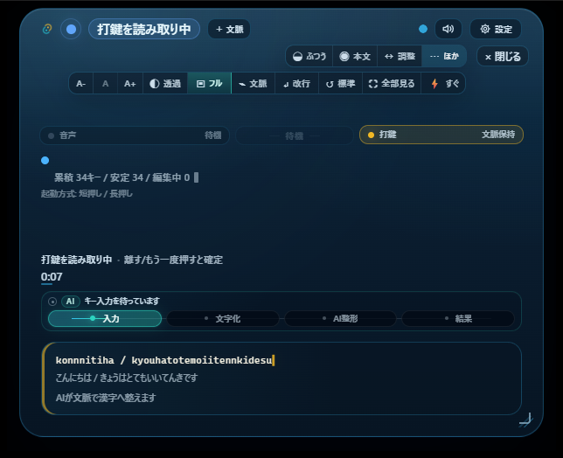Click the すぐ lightning button
Viewport: 563px width, 458px height.
coord(443,84)
